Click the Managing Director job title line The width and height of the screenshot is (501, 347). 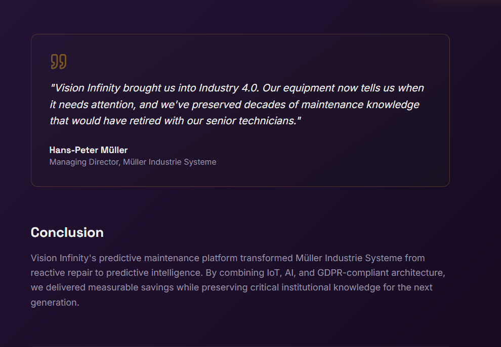(133, 162)
